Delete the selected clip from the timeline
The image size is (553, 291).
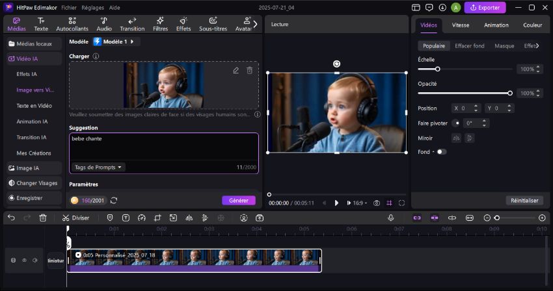(x=43, y=218)
